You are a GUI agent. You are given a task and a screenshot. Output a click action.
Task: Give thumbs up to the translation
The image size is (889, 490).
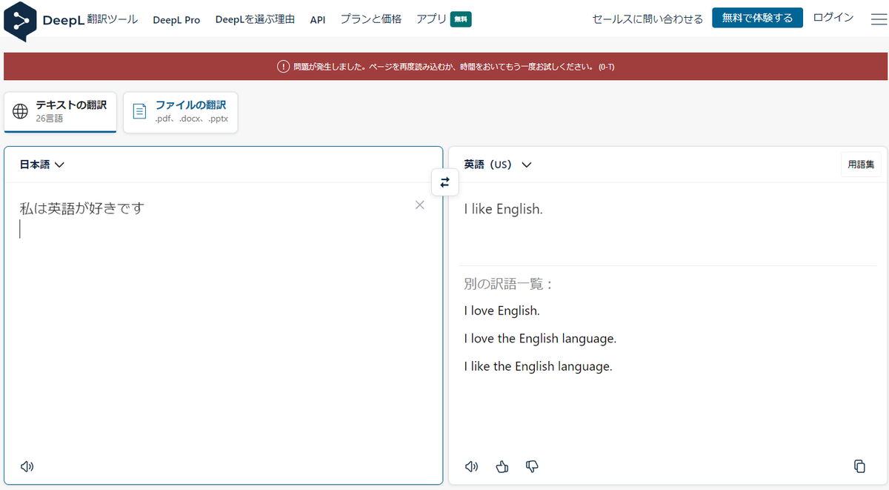[502, 466]
